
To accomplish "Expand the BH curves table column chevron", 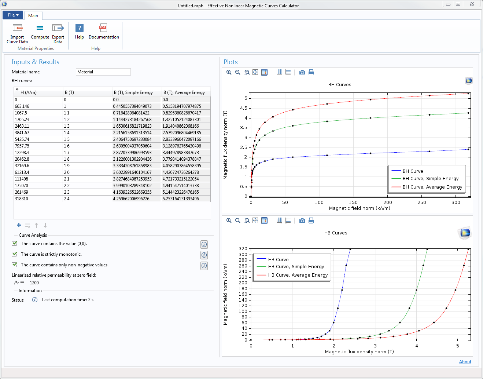I will coord(17,89).
